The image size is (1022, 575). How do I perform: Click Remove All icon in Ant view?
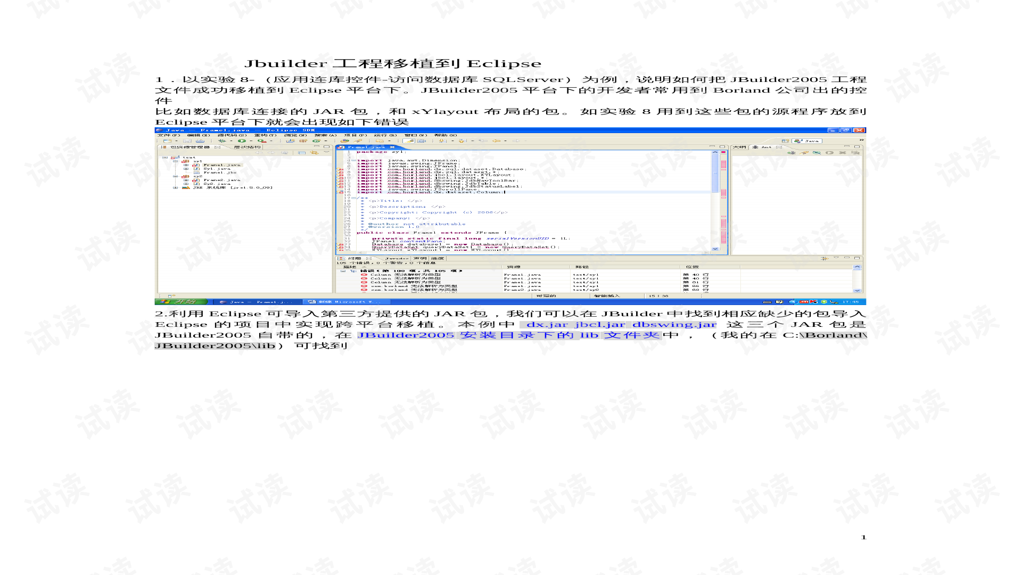click(855, 153)
